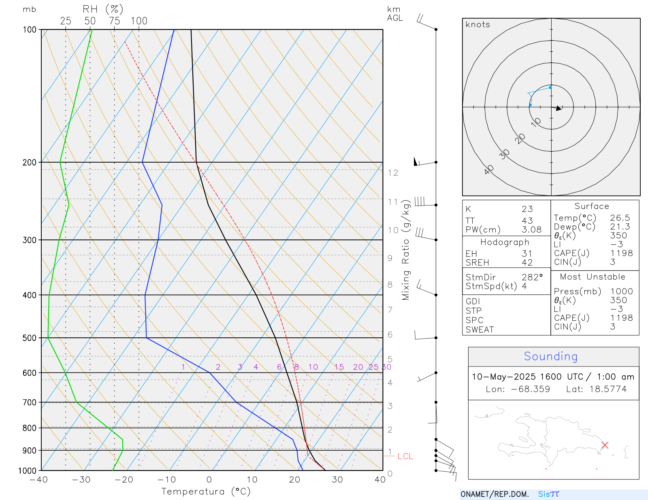The height and width of the screenshot is (500, 648).
Task: Click the K index value "23"
Action: pyautogui.click(x=527, y=209)
